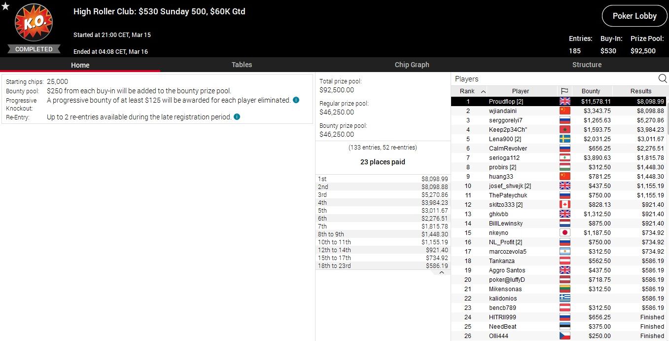Click the Greece flag beside kalidonios
Screen dimensions: 669x341
[x=564, y=299]
